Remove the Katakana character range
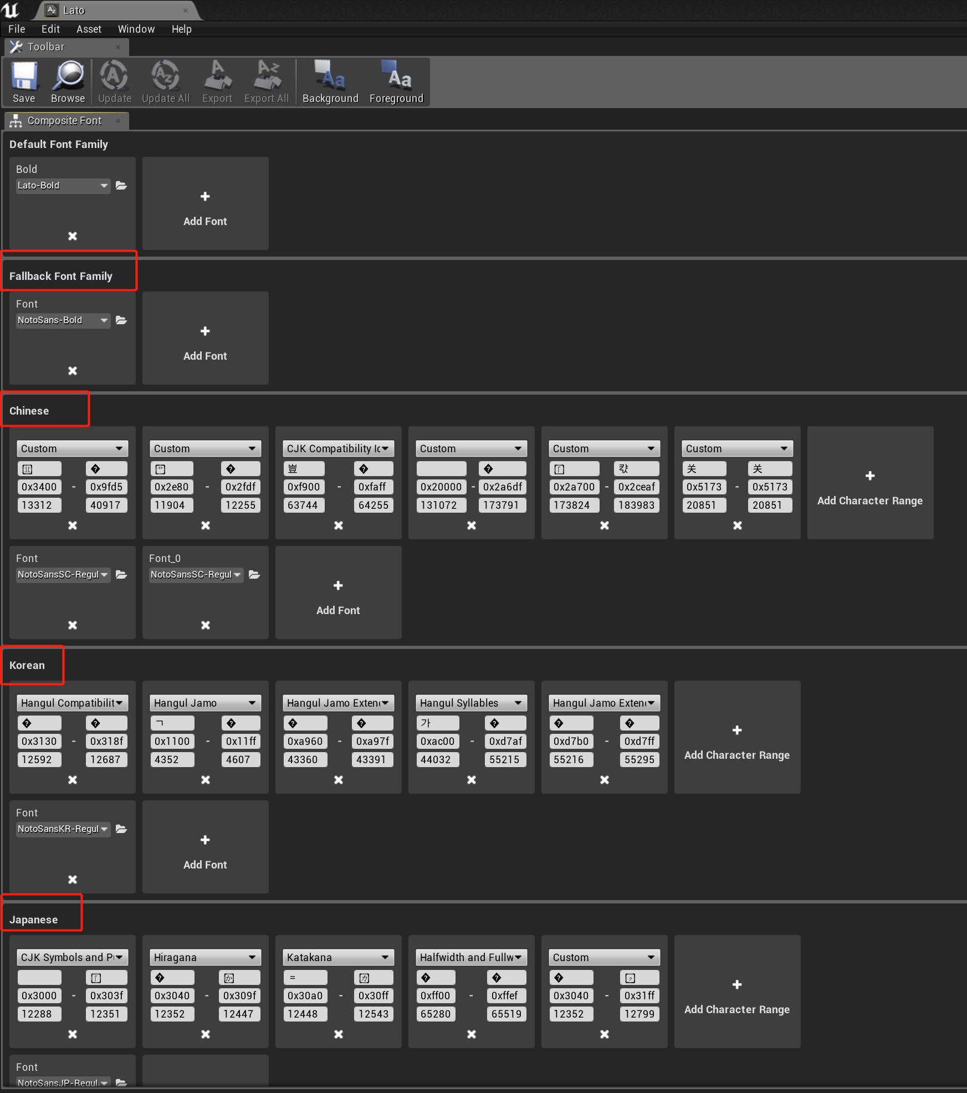Image resolution: width=967 pixels, height=1093 pixels. (338, 1034)
